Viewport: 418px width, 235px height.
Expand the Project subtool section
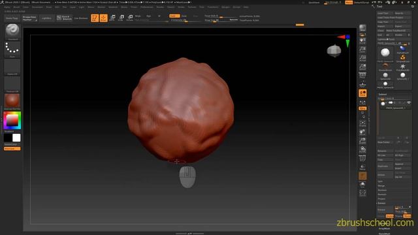pos(381,198)
